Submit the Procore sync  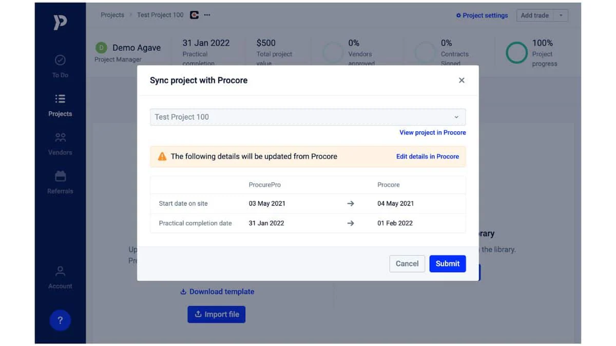pyautogui.click(x=448, y=263)
